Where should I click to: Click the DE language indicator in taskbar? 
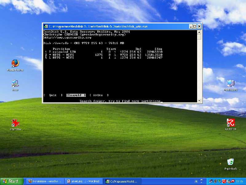[x=196, y=181]
